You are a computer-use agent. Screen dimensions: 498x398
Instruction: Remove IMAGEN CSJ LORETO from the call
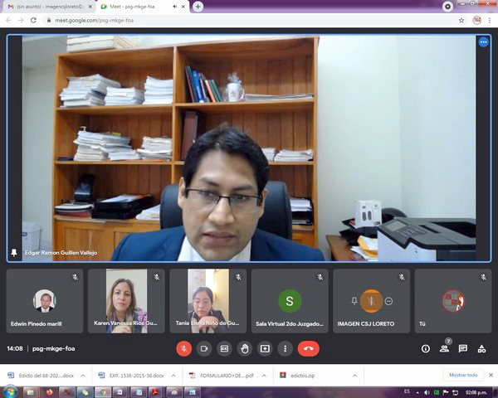click(388, 300)
